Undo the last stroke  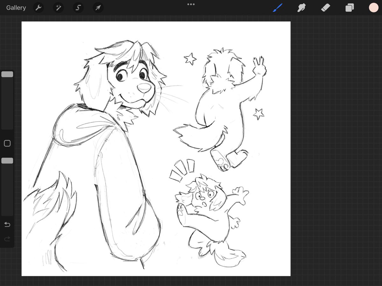click(x=7, y=225)
